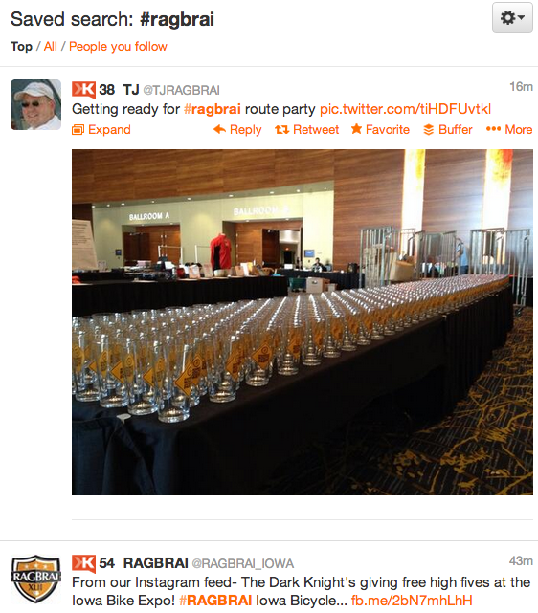The height and width of the screenshot is (613, 538).
Task: Open TJ's profile avatar photo
Action: coord(36,105)
